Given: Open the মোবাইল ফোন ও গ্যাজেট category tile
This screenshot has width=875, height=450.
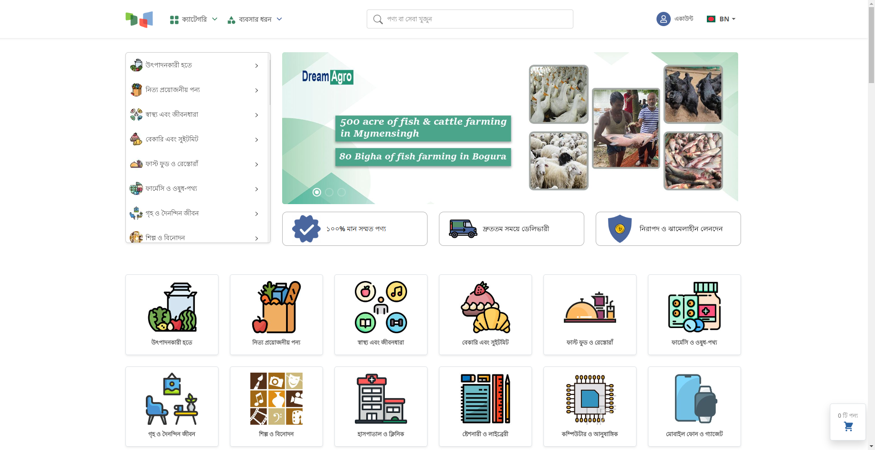Looking at the screenshot, I should coord(694,406).
